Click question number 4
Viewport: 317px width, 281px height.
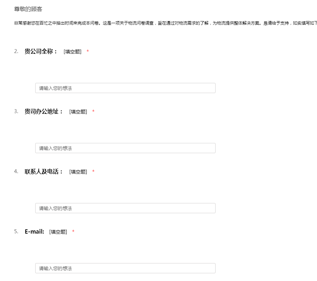16,172
